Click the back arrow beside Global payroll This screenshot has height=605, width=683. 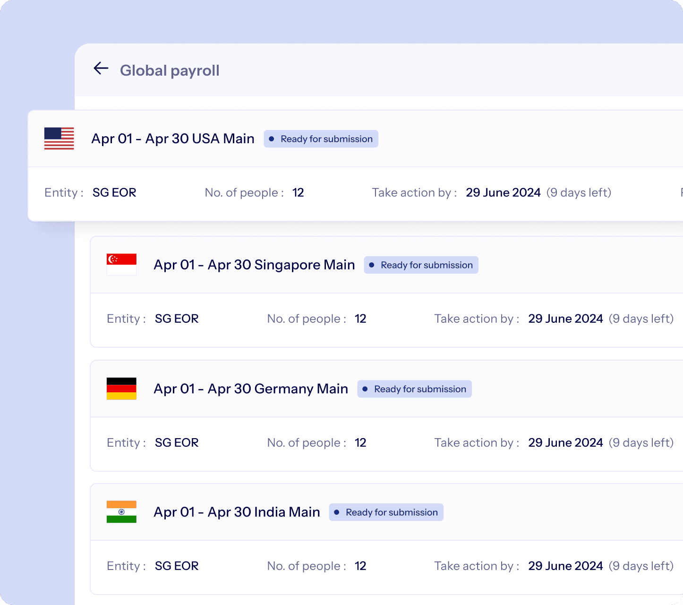101,69
